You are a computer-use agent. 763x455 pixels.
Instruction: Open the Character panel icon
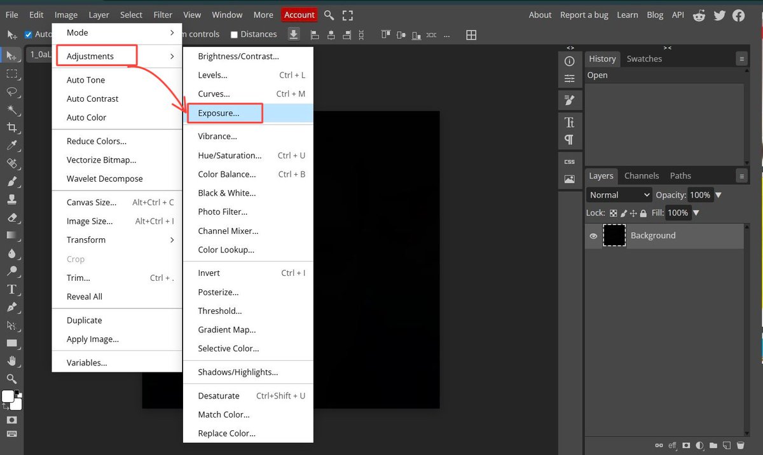coord(570,122)
